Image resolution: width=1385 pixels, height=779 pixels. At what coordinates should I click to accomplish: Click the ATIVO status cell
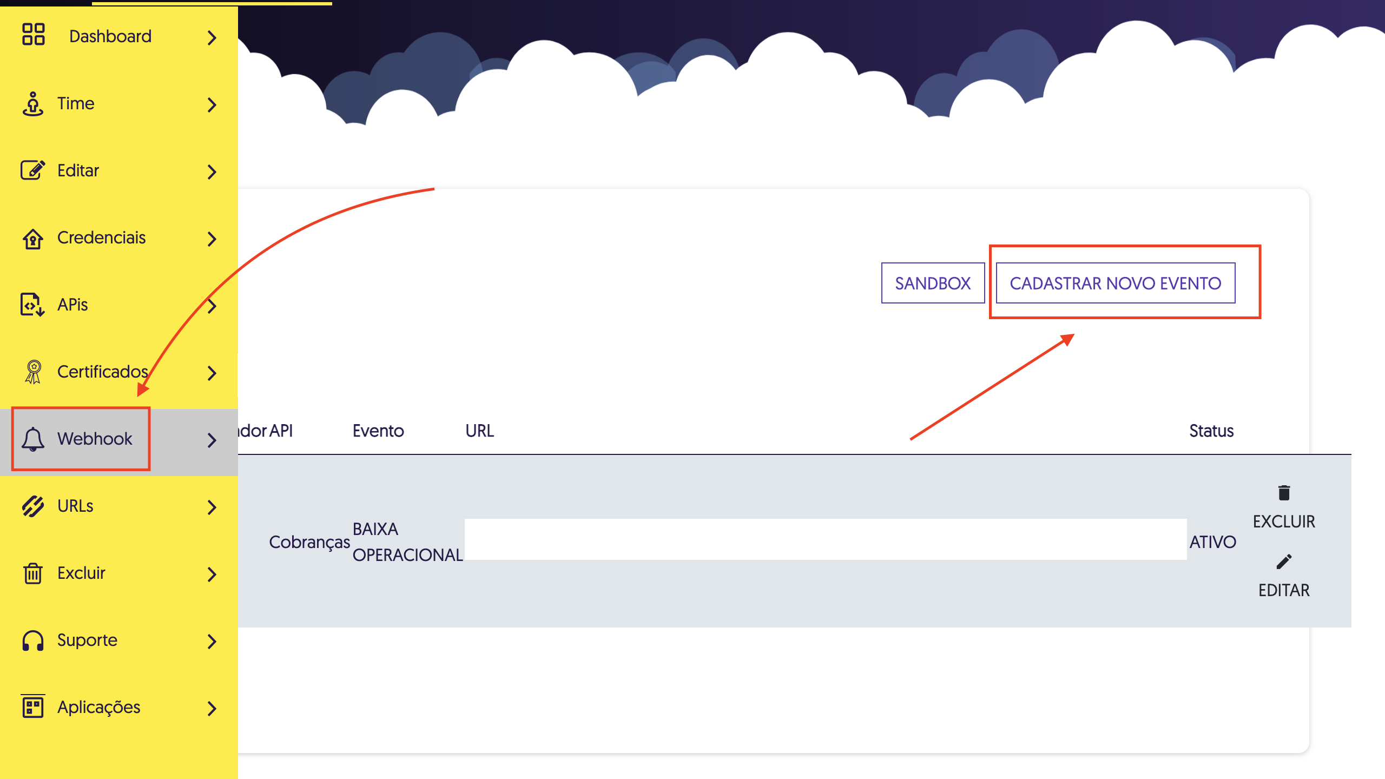coord(1212,542)
